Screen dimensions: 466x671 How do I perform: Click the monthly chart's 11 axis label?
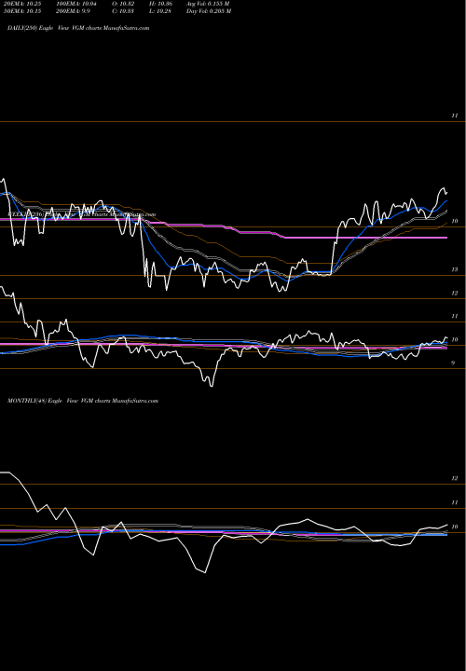[455, 502]
